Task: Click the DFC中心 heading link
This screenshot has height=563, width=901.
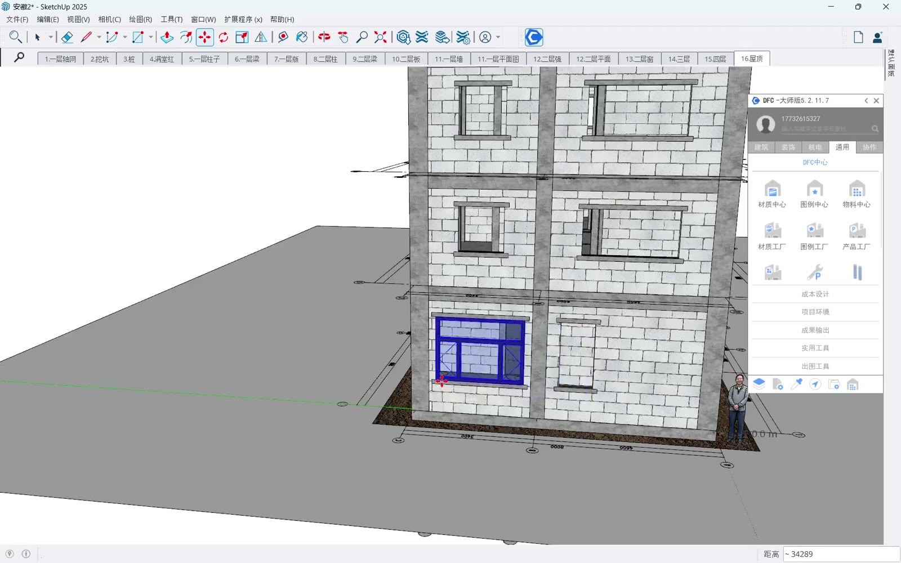Action: coord(815,162)
